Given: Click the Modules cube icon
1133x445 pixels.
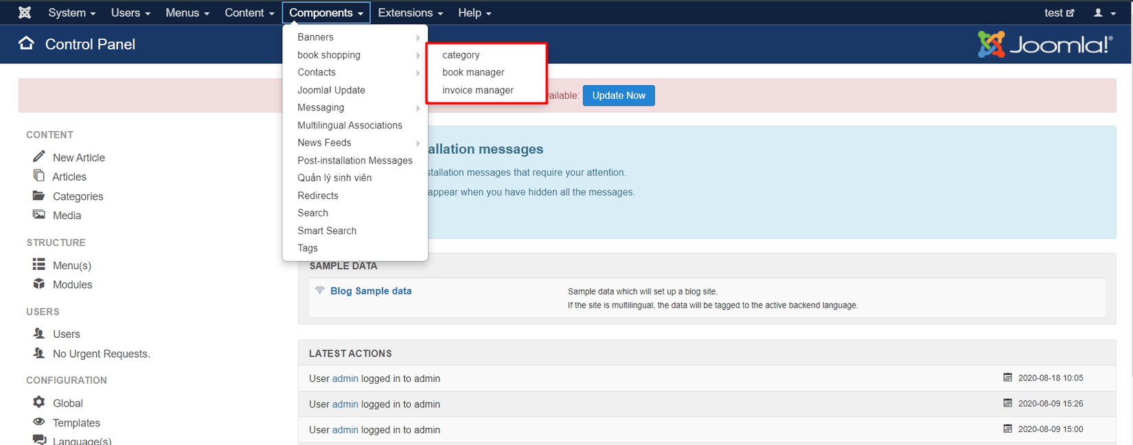Looking at the screenshot, I should coord(39,284).
